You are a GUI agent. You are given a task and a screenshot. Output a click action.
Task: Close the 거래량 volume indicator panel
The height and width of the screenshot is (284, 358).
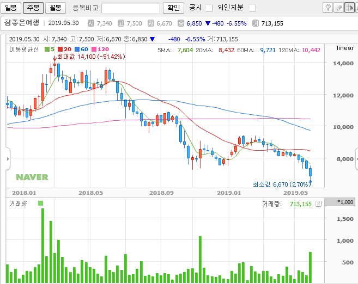(x=319, y=204)
